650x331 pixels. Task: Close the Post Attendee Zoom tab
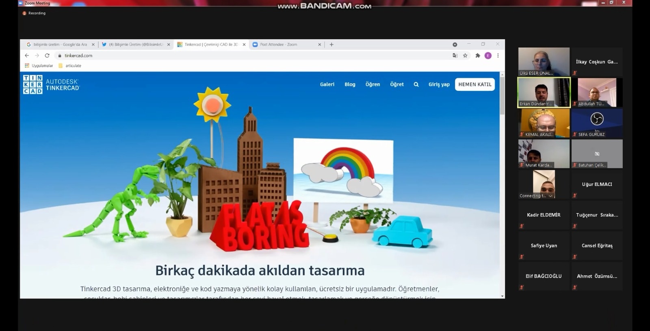pos(319,45)
